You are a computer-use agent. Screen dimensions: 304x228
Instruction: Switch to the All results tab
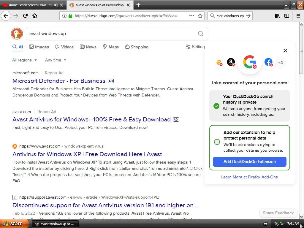[18, 47]
